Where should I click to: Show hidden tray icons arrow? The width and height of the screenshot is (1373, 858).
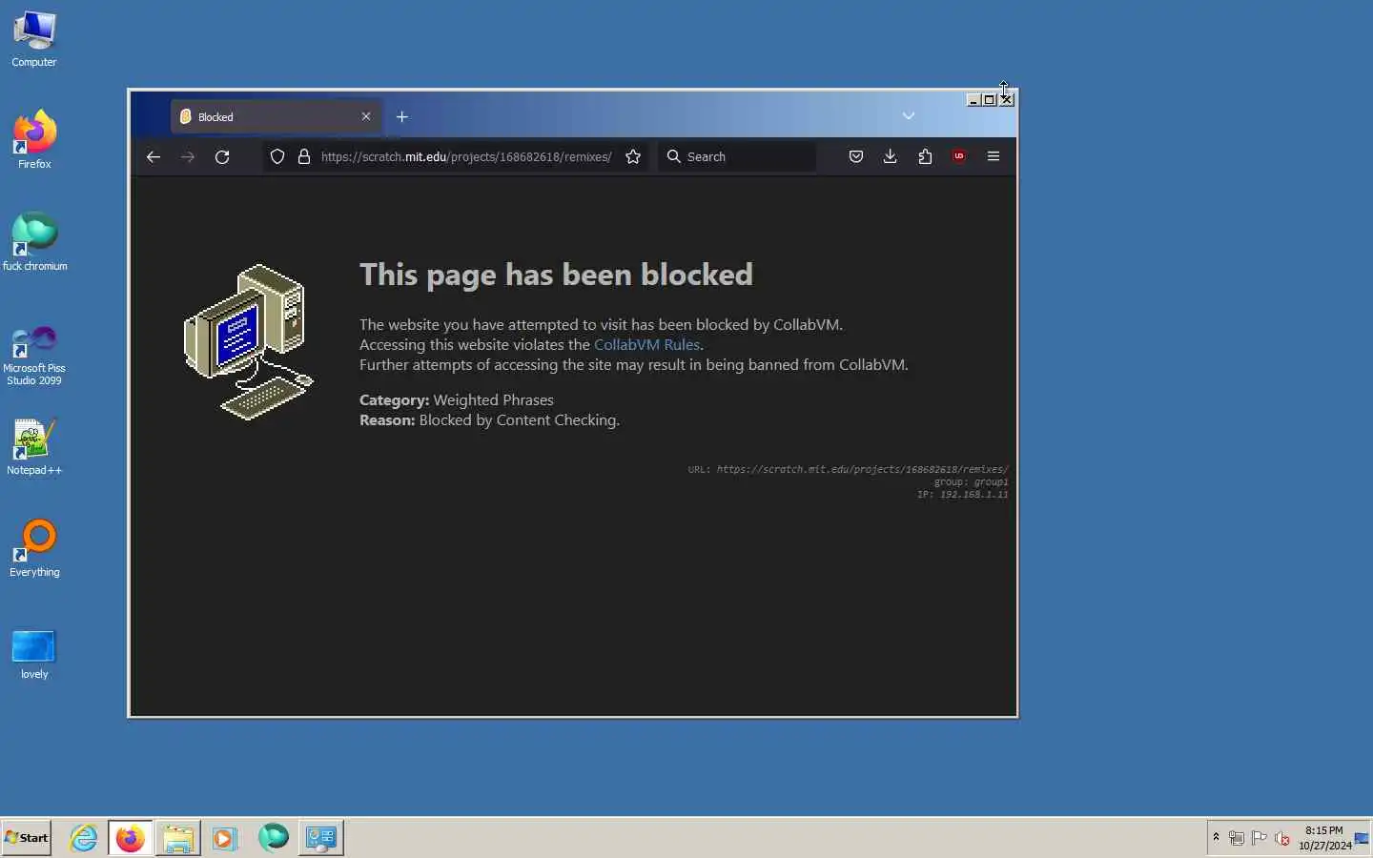[x=1216, y=838]
